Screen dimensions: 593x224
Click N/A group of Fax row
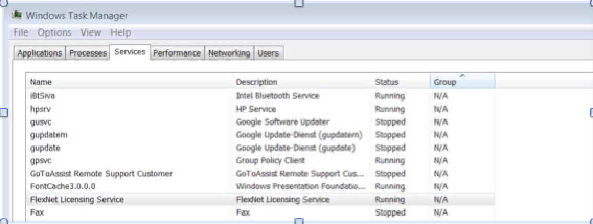tap(441, 212)
